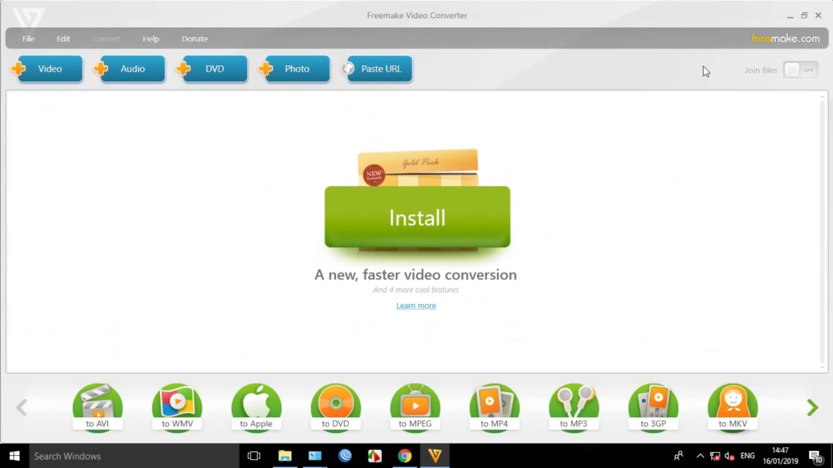Open the Edit menu
Image resolution: width=833 pixels, height=468 pixels.
pos(63,38)
